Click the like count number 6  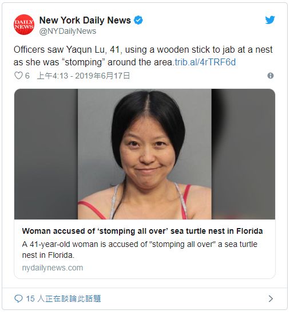tap(27, 76)
